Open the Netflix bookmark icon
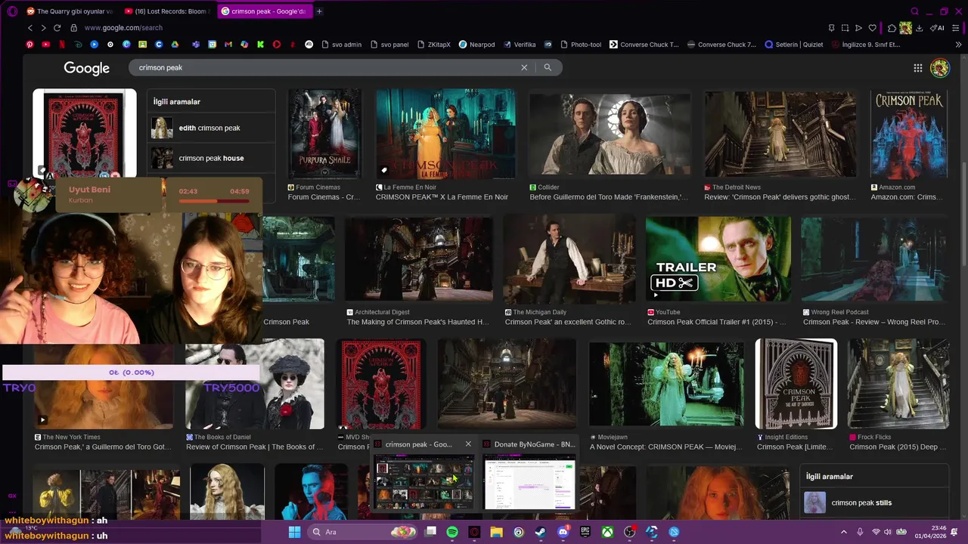This screenshot has height=544, width=968. tap(62, 45)
